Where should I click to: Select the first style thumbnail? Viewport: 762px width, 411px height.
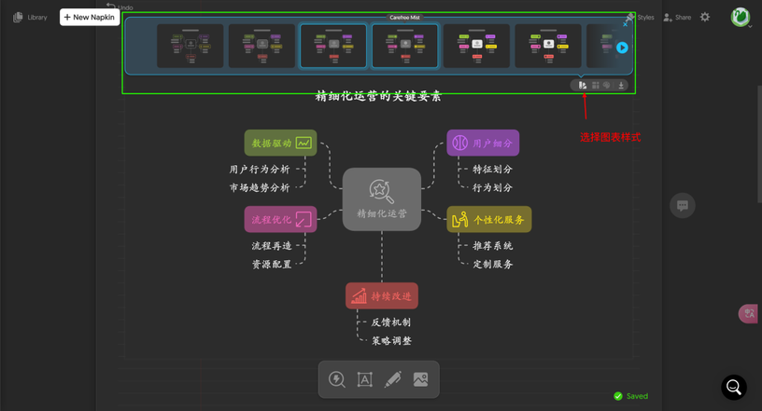click(190, 46)
